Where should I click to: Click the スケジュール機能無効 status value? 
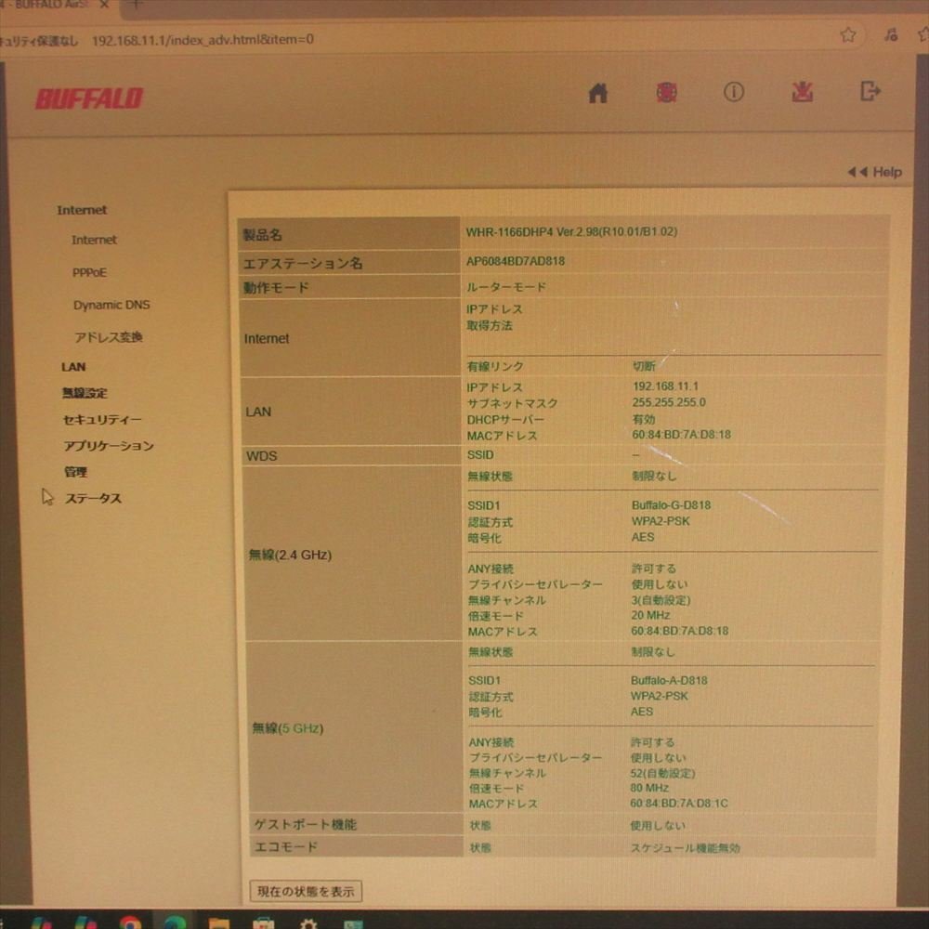tap(685, 848)
